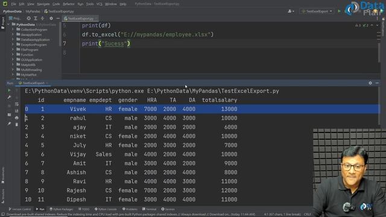386x217 pixels.
Task: Open the user account icon in top toolbar
Action: coord(291,11)
